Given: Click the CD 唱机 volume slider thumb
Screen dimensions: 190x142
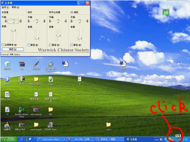Looking at the screenshot, I should (x=80, y=38).
